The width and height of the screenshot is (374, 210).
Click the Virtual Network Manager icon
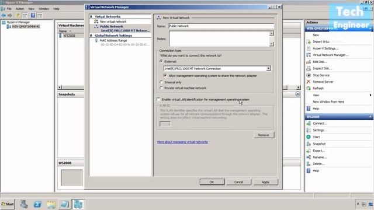[309, 55]
